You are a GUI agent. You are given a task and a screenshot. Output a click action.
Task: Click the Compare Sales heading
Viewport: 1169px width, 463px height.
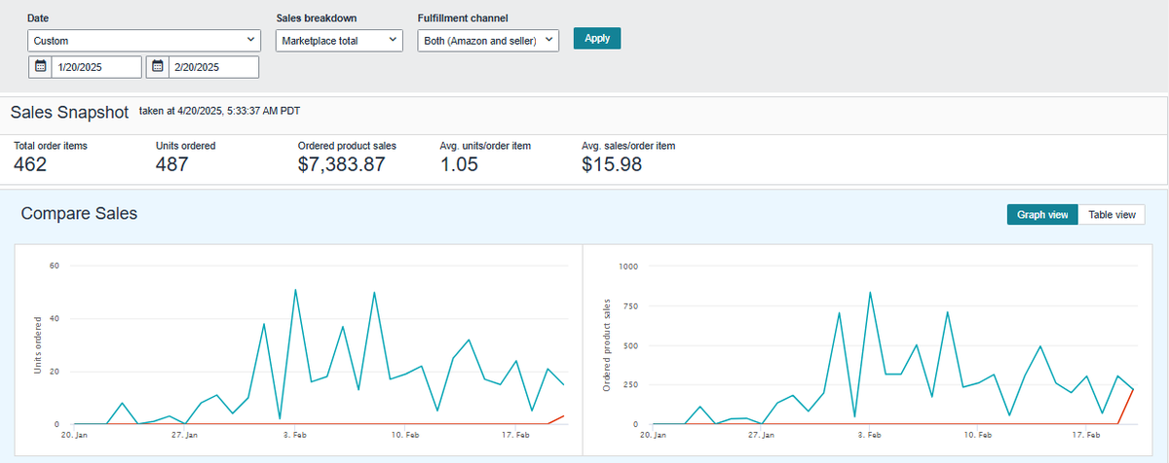(x=79, y=213)
